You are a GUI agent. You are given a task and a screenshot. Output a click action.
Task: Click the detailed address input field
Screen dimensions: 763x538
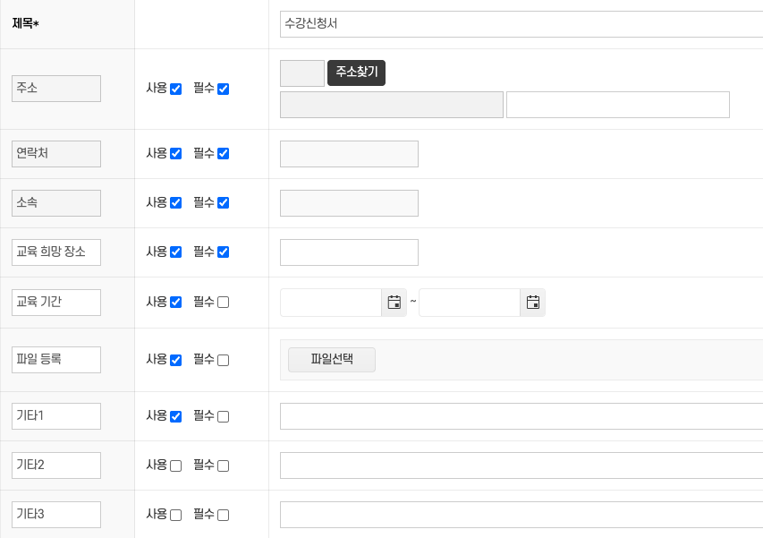[x=617, y=104]
